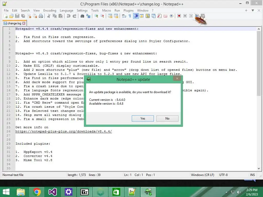263x197 pixels.
Task: Open the File menu
Action: pyautogui.click(x=6, y=10)
